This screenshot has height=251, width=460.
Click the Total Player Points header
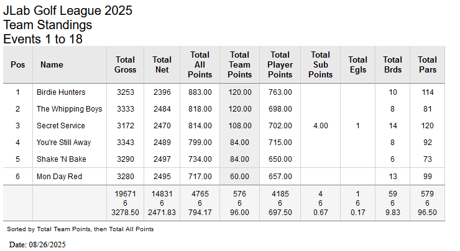280,64
